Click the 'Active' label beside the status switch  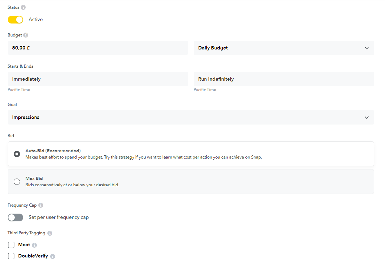[x=36, y=20]
